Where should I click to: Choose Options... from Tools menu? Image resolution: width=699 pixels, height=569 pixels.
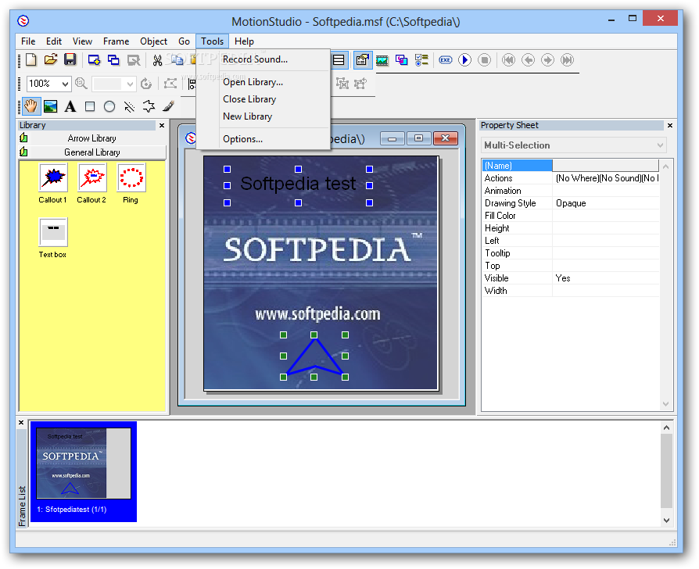click(x=263, y=139)
